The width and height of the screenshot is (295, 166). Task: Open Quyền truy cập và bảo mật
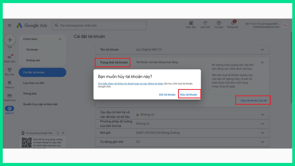(x=40, y=104)
